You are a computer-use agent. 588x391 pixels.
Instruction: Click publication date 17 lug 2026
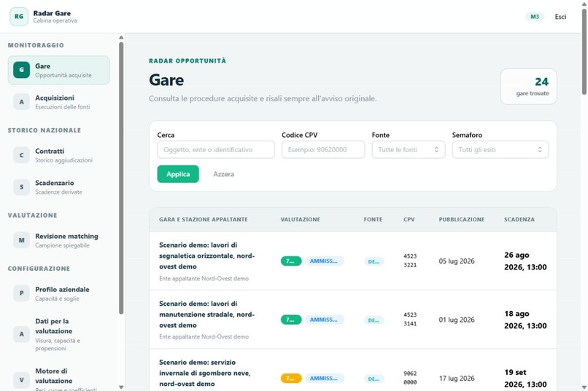tap(457, 379)
